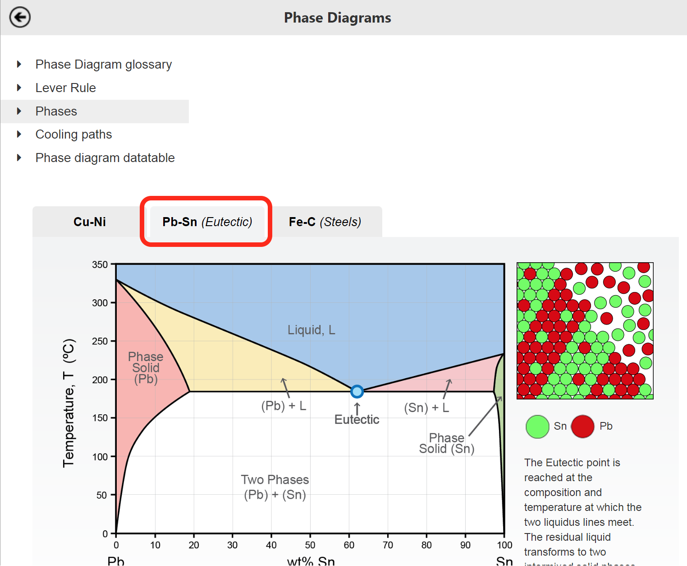The width and height of the screenshot is (687, 566).
Task: Switch to the Cu-Ni tab
Action: tap(90, 222)
